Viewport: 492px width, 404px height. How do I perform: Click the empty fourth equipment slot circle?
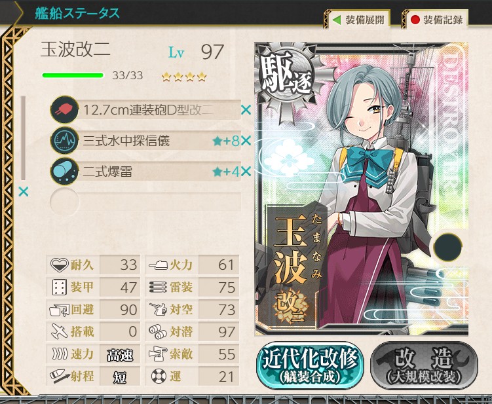64,202
